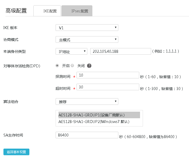Click the 算法组合 label

pos(11,102)
